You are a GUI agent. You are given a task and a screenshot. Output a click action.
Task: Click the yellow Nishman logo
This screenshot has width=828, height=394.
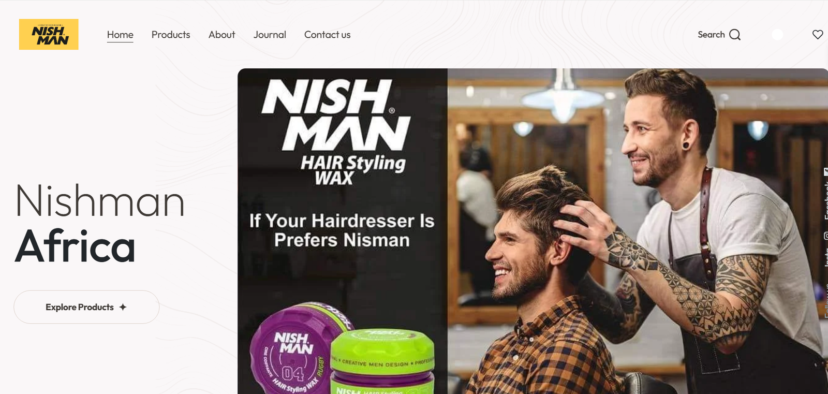(49, 34)
